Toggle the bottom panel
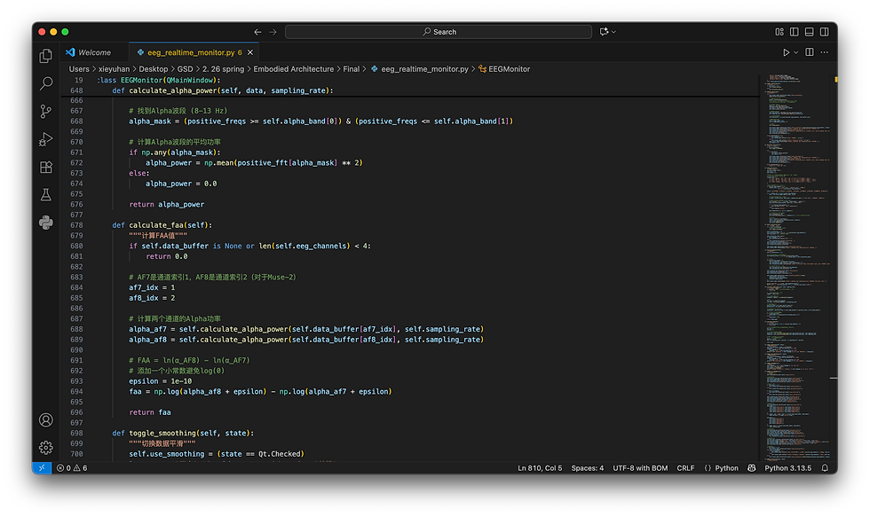 [x=810, y=32]
